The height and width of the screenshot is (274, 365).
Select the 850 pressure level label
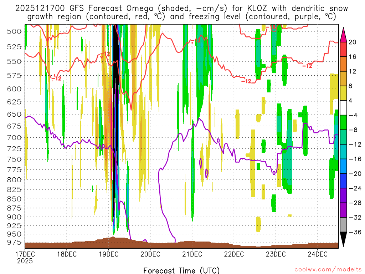[x=14, y=199]
